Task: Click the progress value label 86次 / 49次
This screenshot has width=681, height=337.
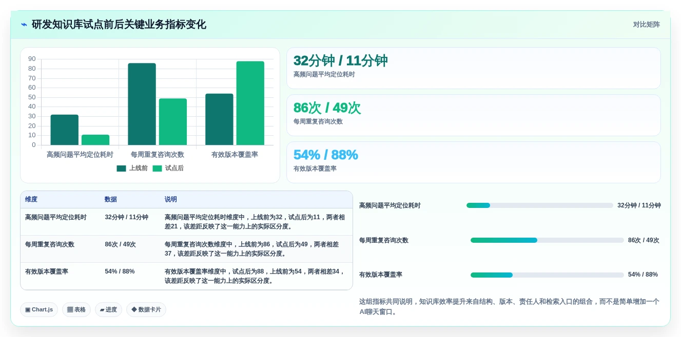Action: (x=644, y=240)
